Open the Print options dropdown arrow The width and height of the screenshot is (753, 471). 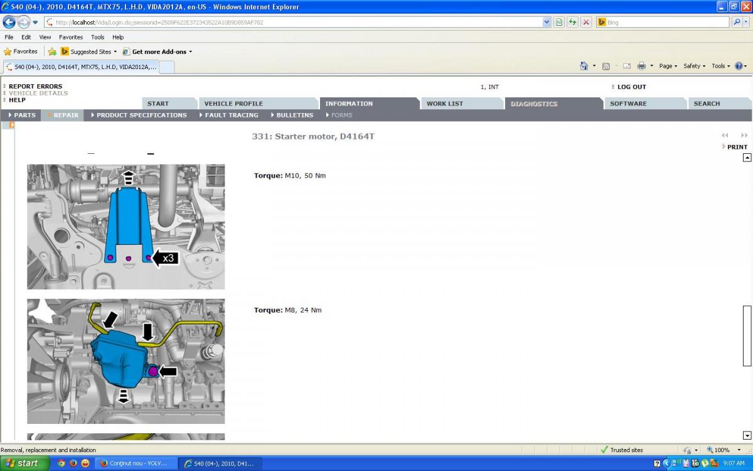click(x=651, y=66)
